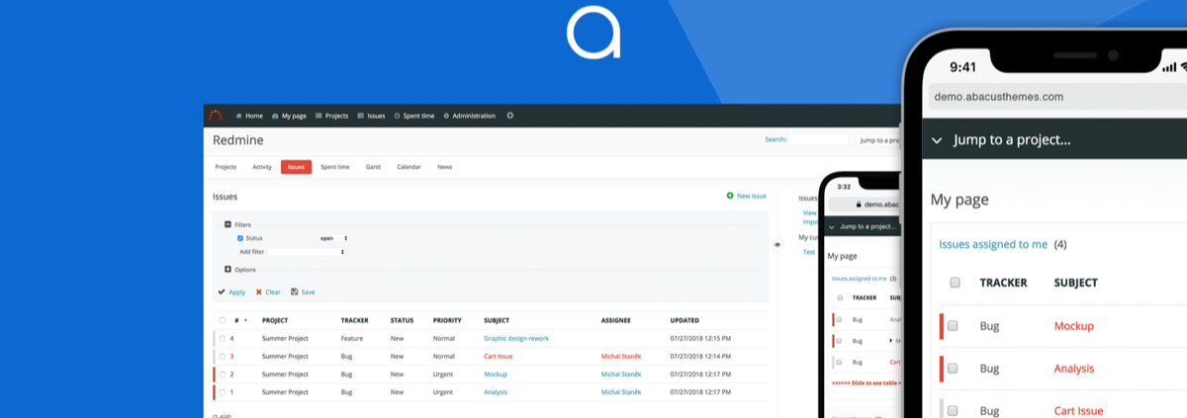Sort by the UPDATED column header
1187x418 pixels.
685,320
